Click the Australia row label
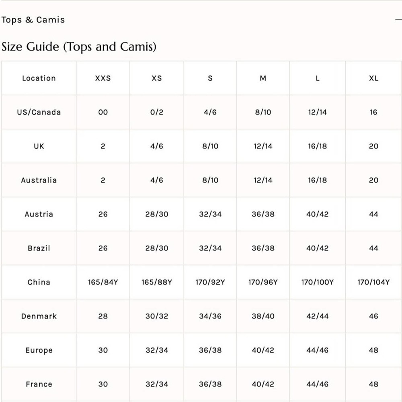This screenshot has width=402, height=402. click(x=39, y=180)
